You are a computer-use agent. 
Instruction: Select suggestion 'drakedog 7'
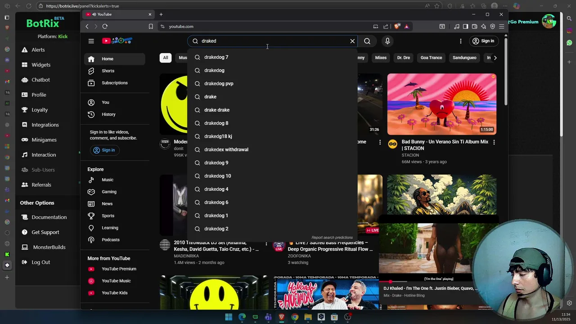point(272,57)
